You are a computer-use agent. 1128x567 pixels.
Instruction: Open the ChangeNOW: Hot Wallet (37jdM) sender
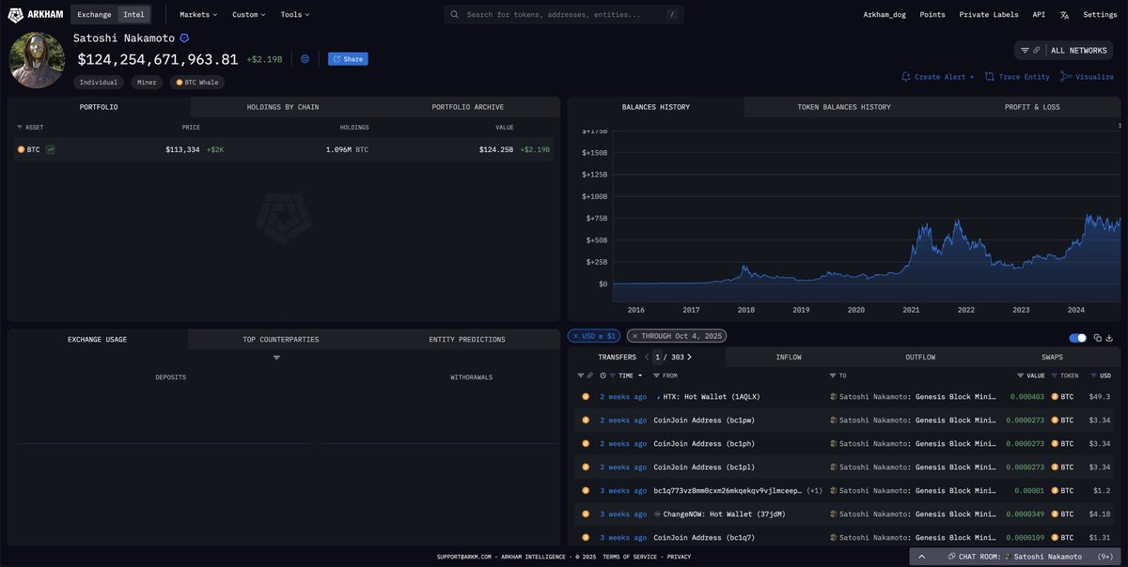(724, 514)
